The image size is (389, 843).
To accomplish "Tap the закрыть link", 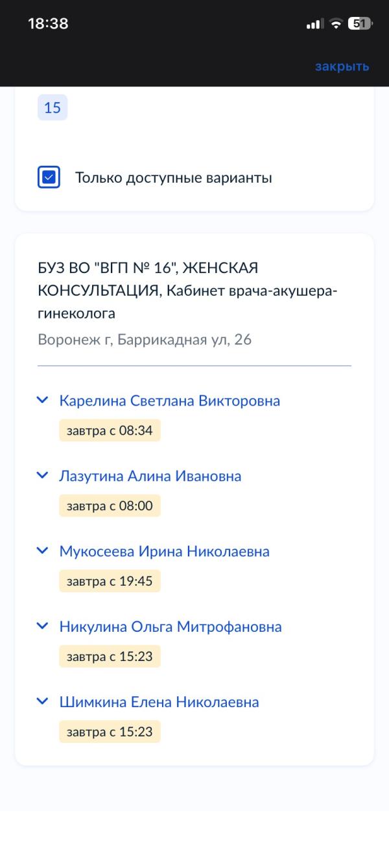I will coord(342,66).
